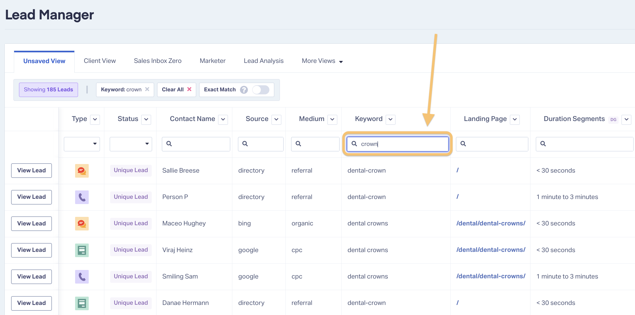Click chat type icon in Sallie Breese row

[x=82, y=171]
